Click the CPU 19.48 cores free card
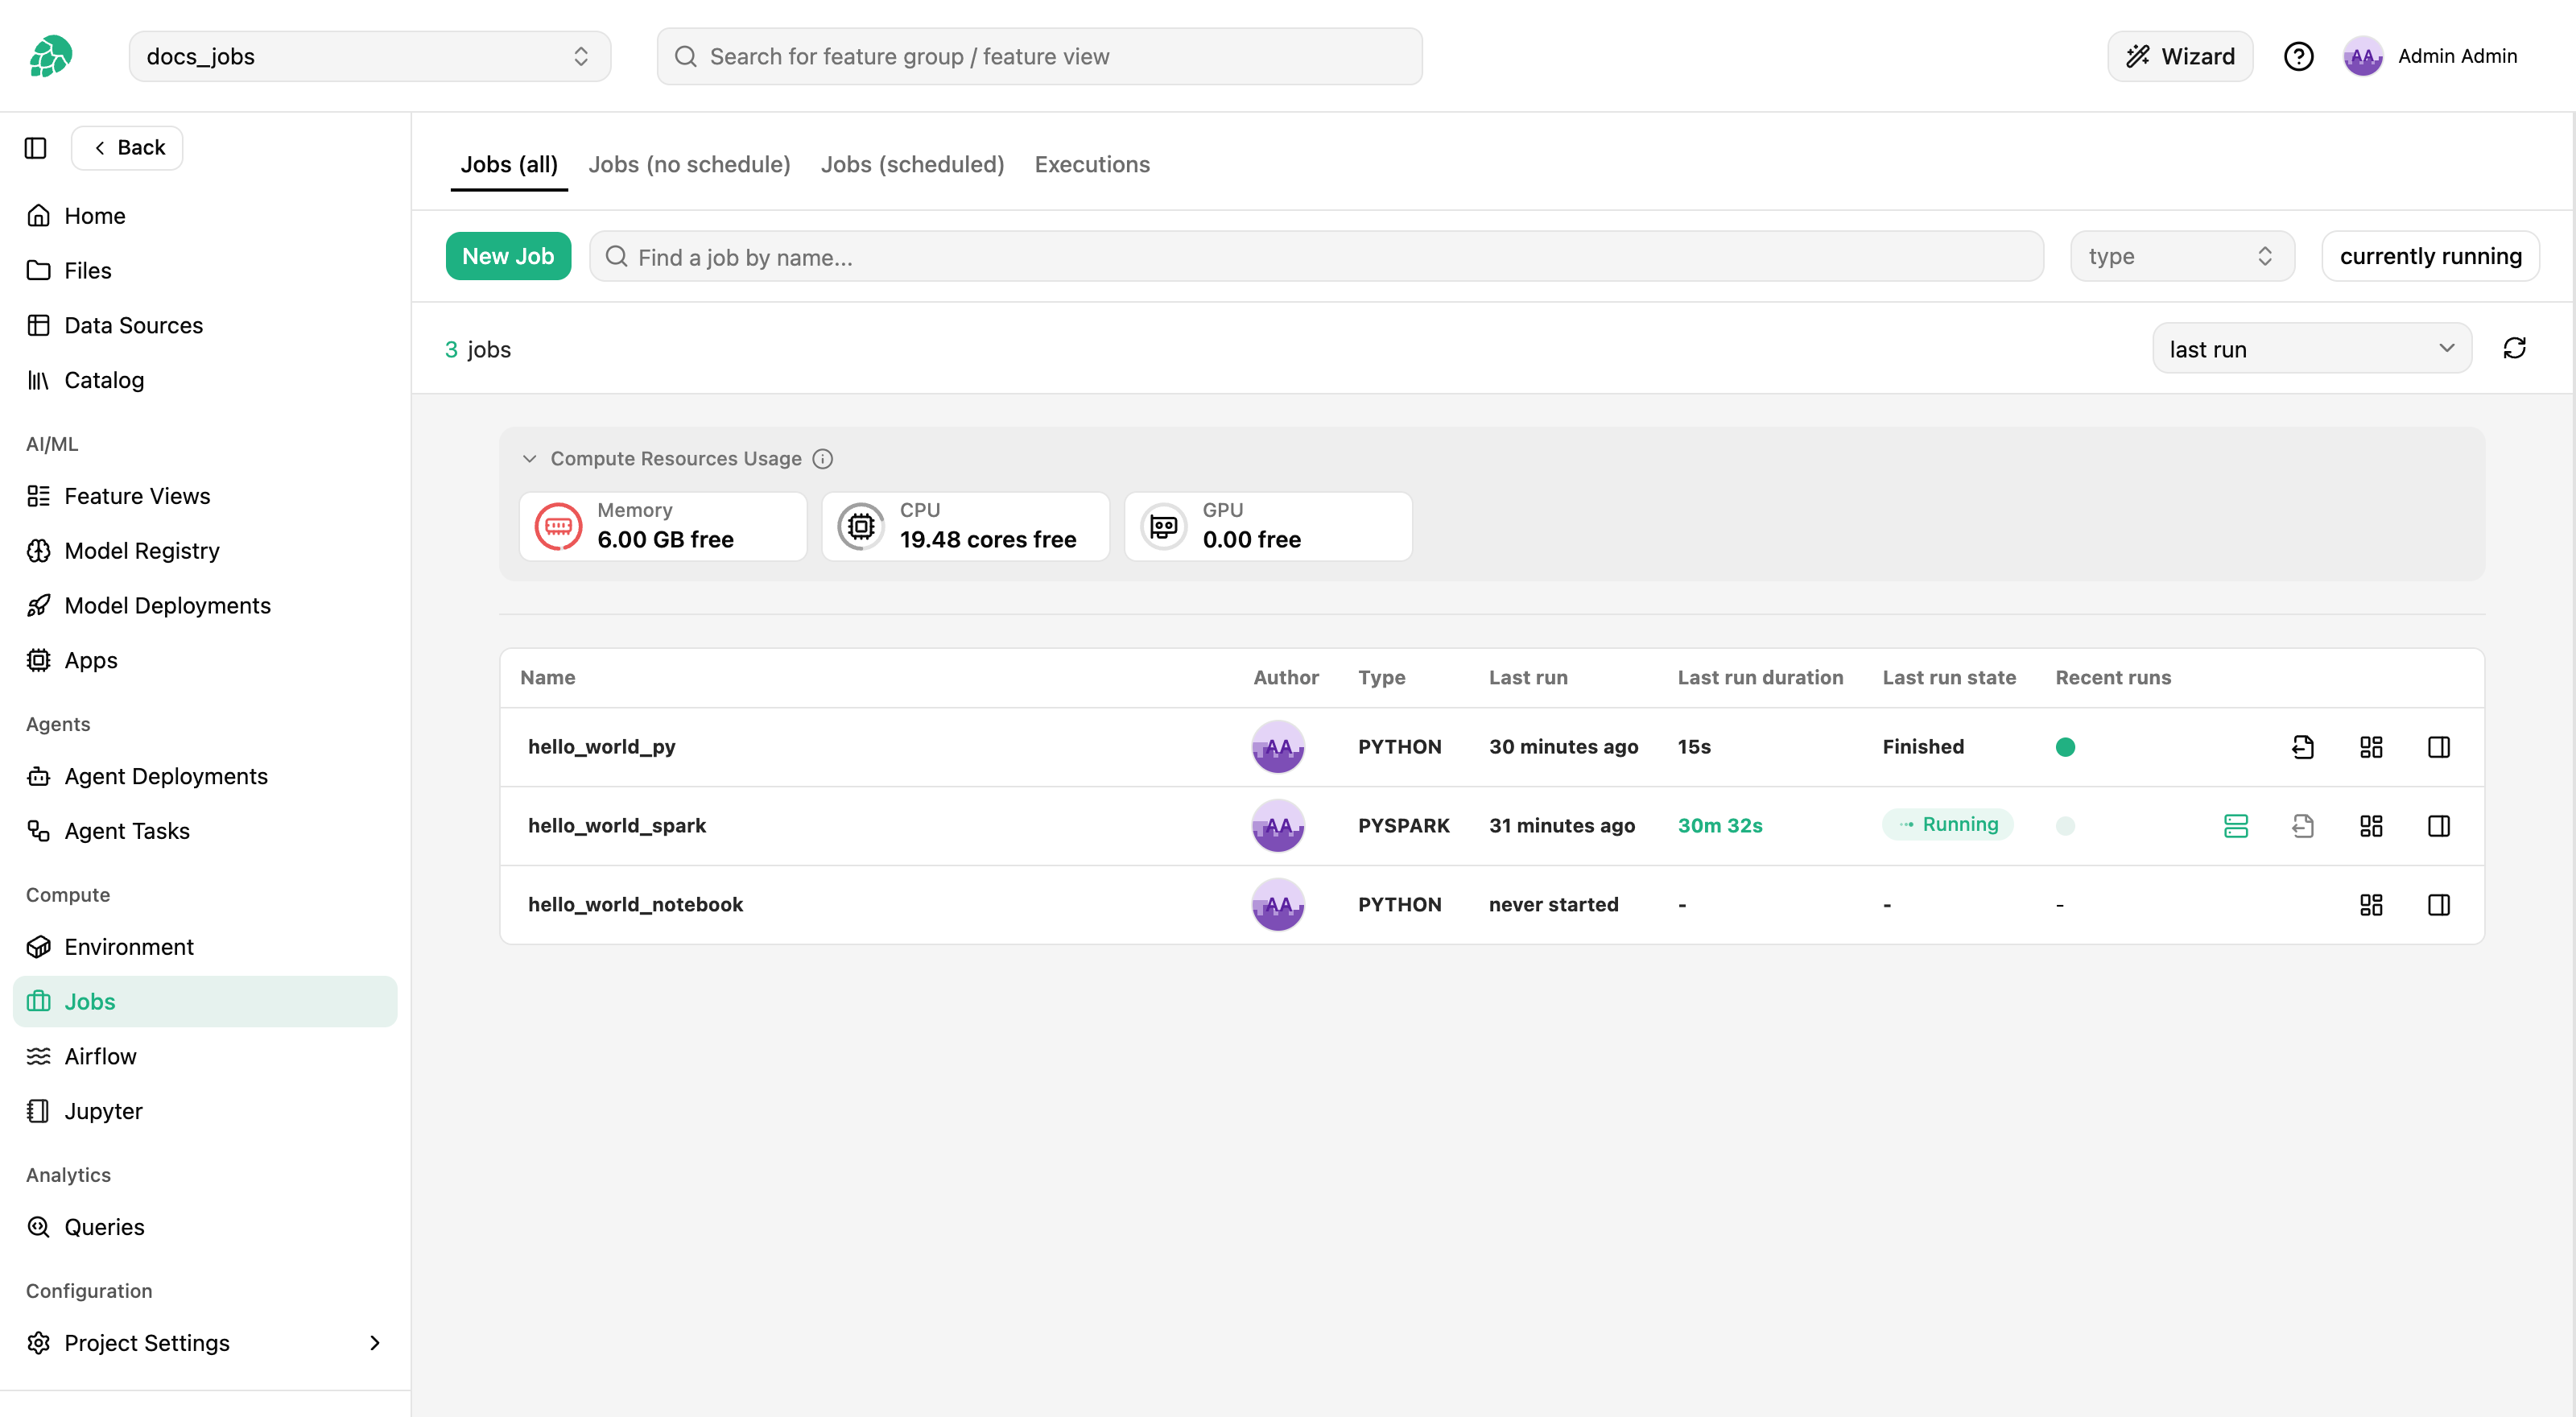Screen dimensions: 2576x1417 pyautogui.click(x=965, y=526)
